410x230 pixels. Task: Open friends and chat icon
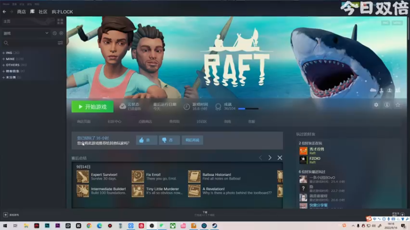click(x=402, y=214)
